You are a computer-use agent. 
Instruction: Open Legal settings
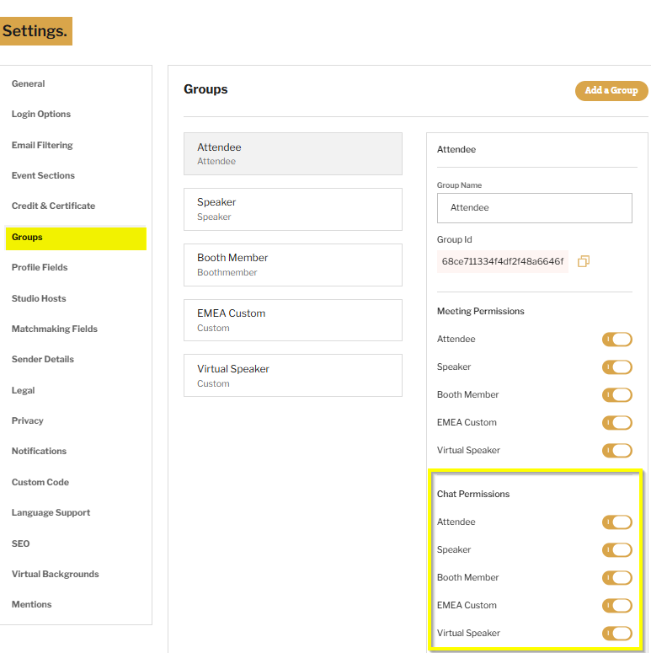pyautogui.click(x=24, y=390)
